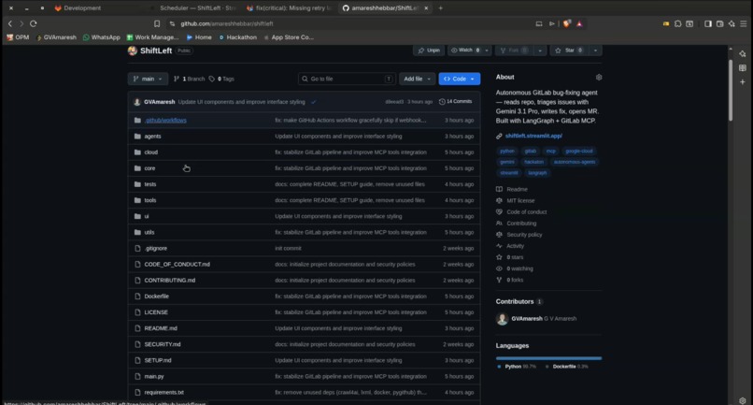Open browser main menu hamburger
The image size is (753, 405).
click(744, 23)
